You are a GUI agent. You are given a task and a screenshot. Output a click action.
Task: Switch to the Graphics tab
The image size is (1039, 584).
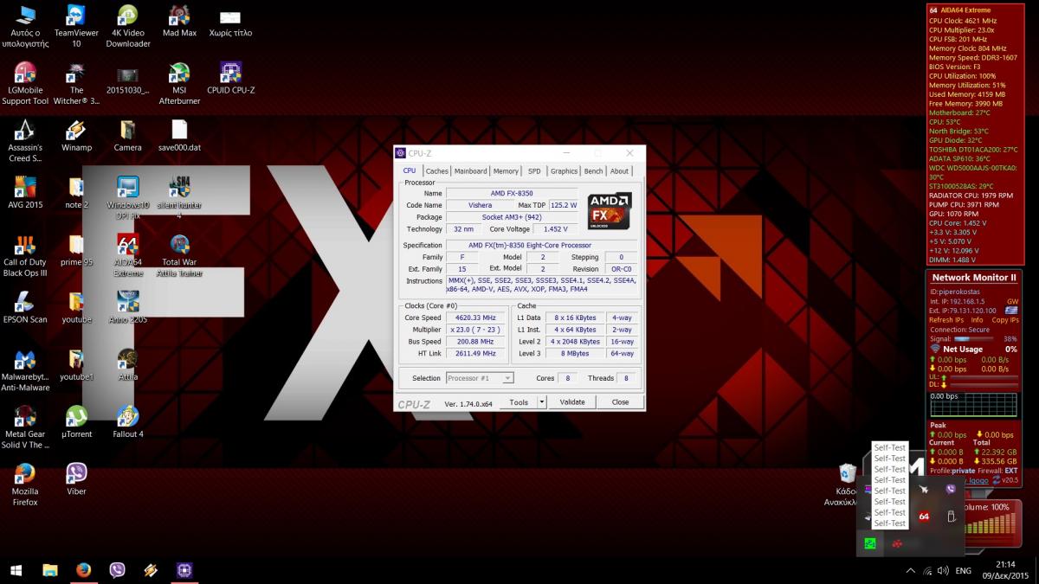click(564, 171)
